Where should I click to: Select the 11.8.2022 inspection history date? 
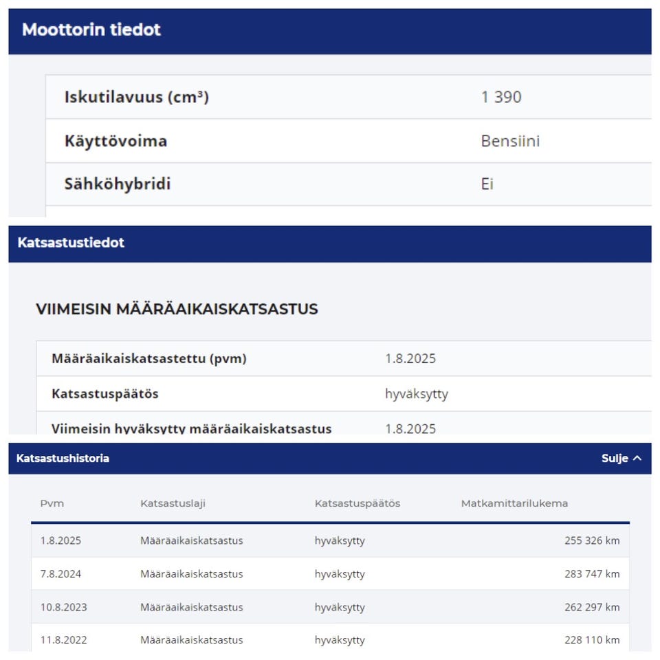63,640
